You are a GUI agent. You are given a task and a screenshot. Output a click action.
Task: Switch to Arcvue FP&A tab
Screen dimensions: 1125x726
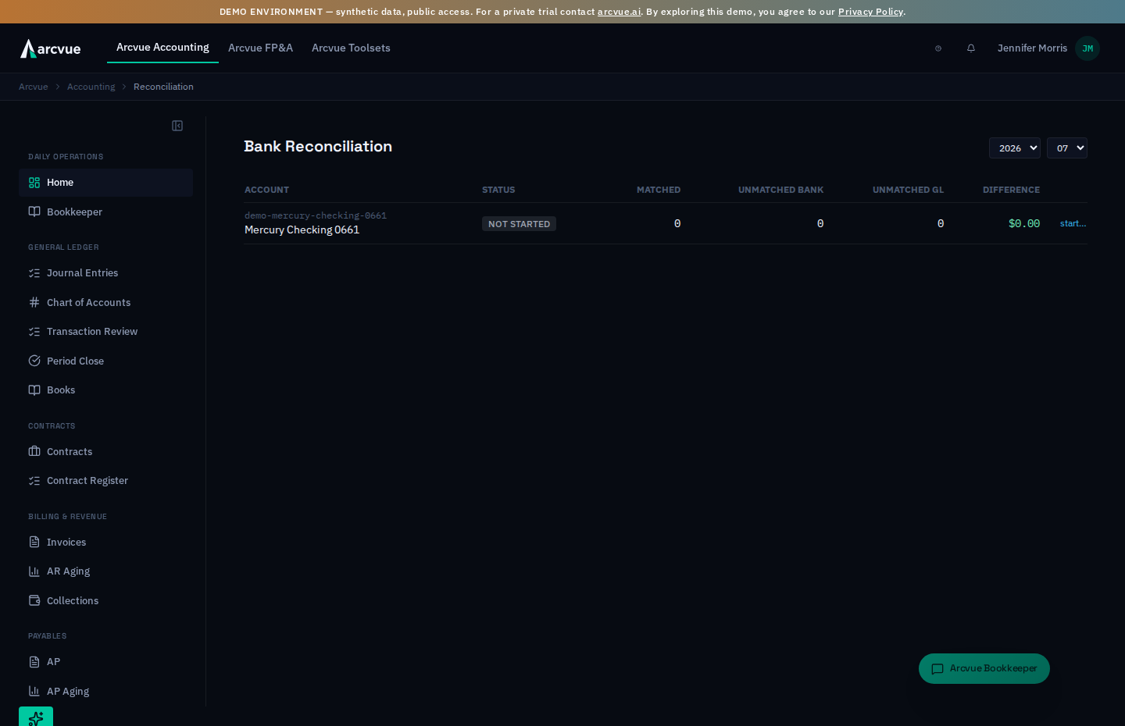(260, 48)
